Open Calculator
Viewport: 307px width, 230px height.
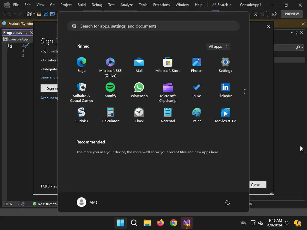point(110,115)
